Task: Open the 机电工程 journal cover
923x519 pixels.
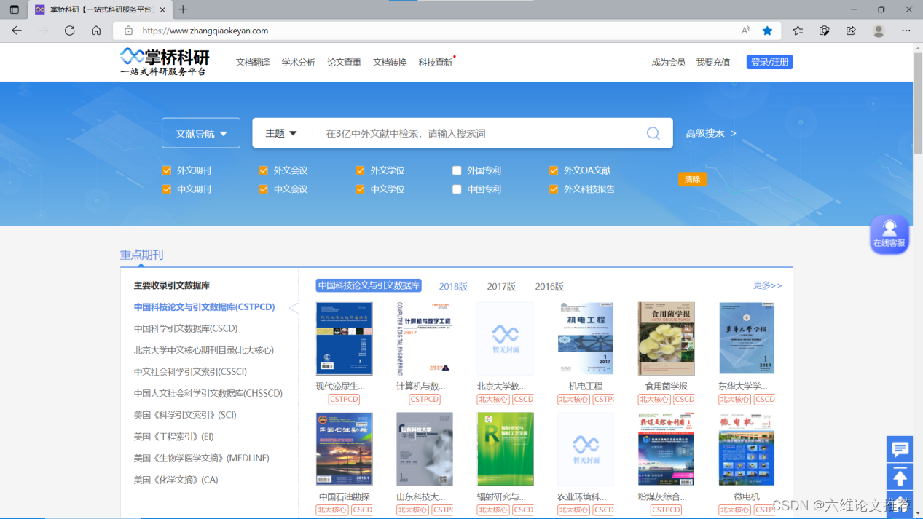Action: [586, 338]
